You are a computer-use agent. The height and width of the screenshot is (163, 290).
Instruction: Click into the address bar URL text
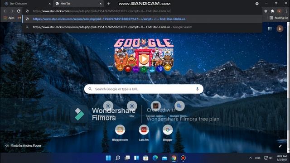pos(101,11)
